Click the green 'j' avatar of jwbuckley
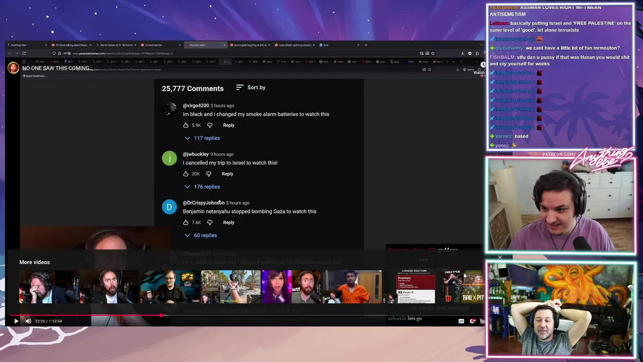The width and height of the screenshot is (643, 362). pos(170,158)
